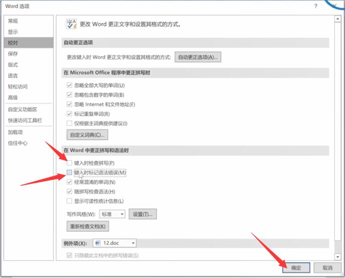Screen dimensions: 345x278
Task: Uncheck 标记重复单词(R)
Action: tap(69, 114)
